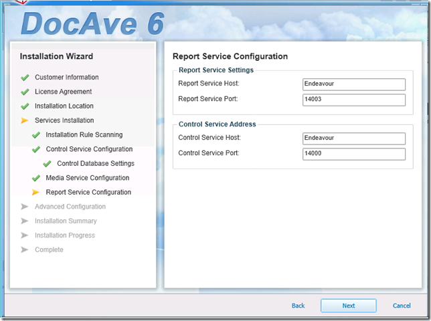Click the "Control Service Host:" label

(x=209, y=137)
